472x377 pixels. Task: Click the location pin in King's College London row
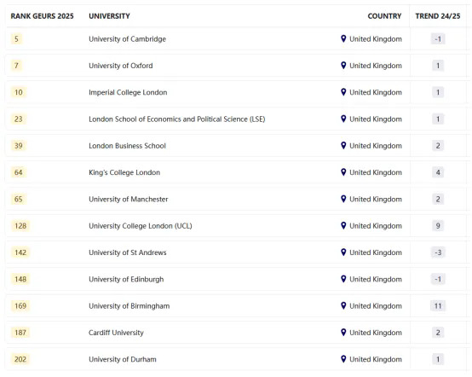tap(343, 172)
